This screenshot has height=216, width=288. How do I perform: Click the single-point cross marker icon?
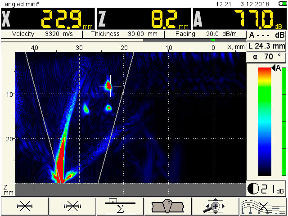click(x=24, y=206)
